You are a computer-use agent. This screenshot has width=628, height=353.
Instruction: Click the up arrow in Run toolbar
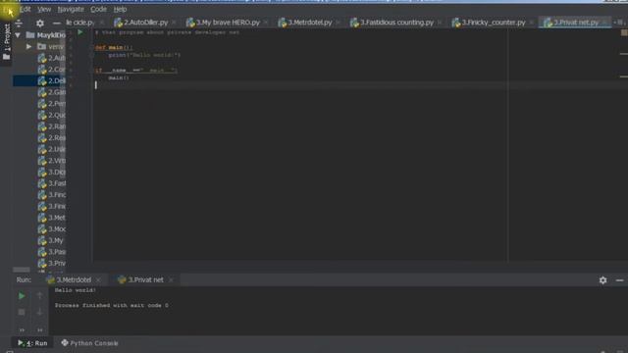(39, 296)
